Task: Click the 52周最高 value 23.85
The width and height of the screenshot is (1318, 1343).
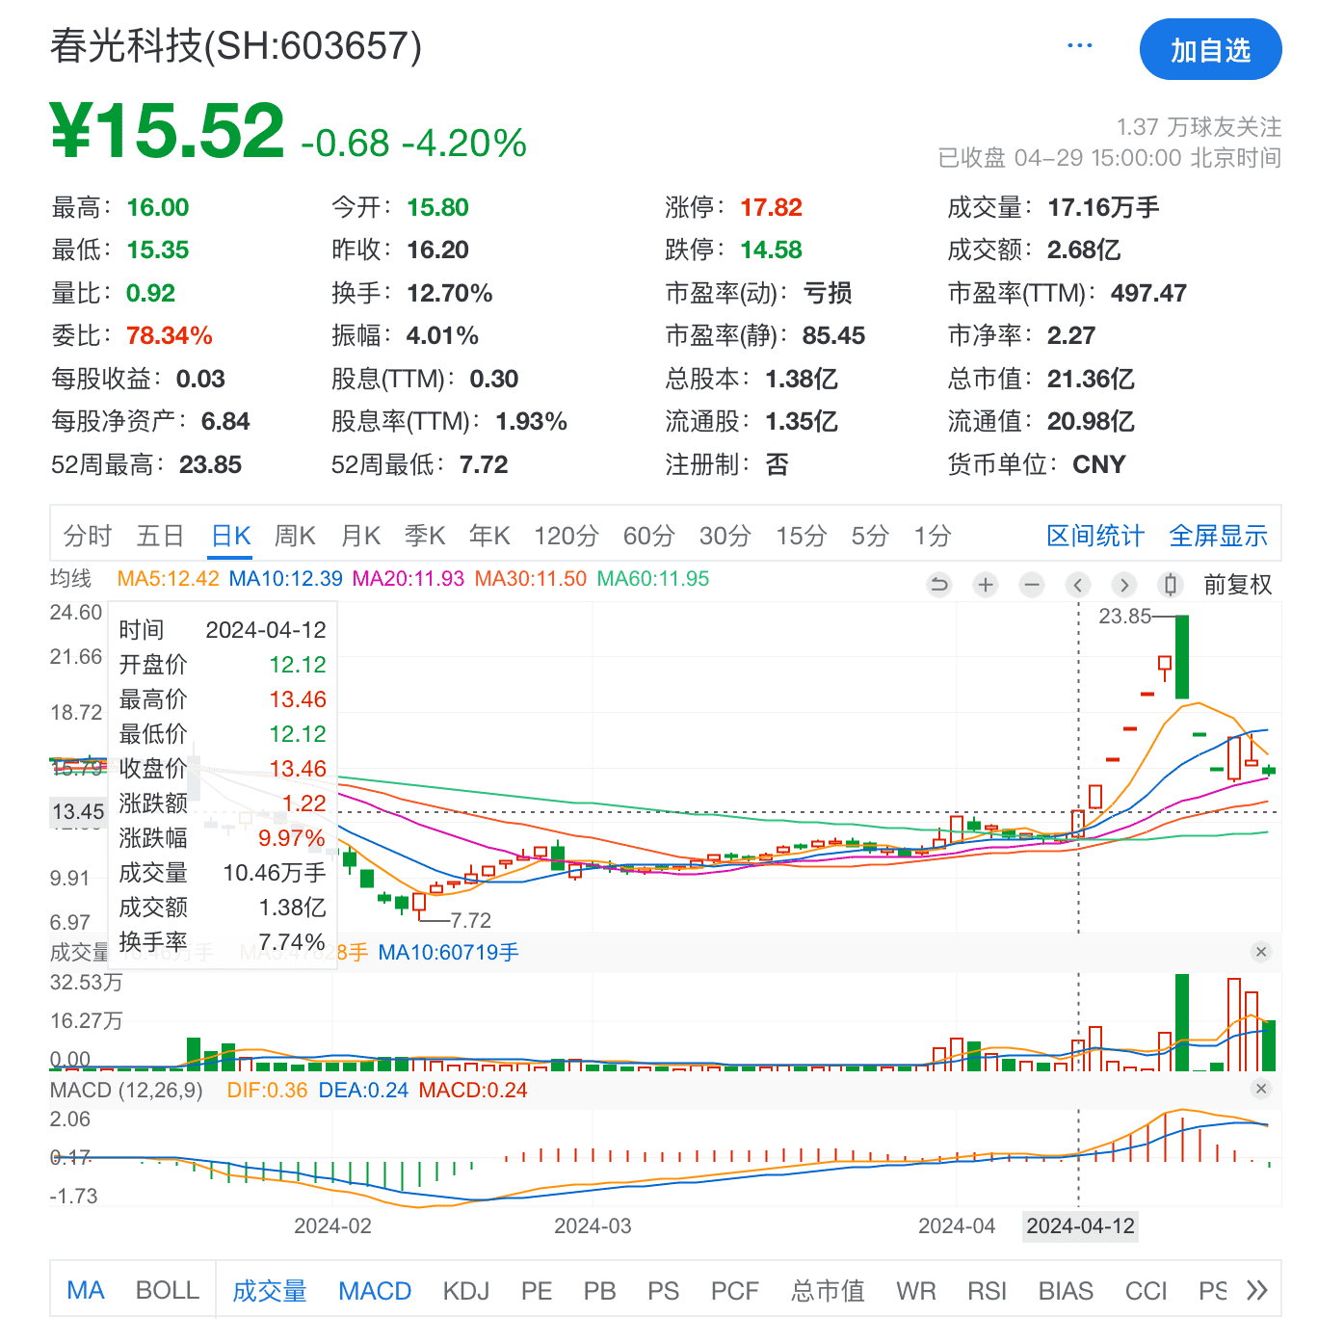Action: (210, 464)
